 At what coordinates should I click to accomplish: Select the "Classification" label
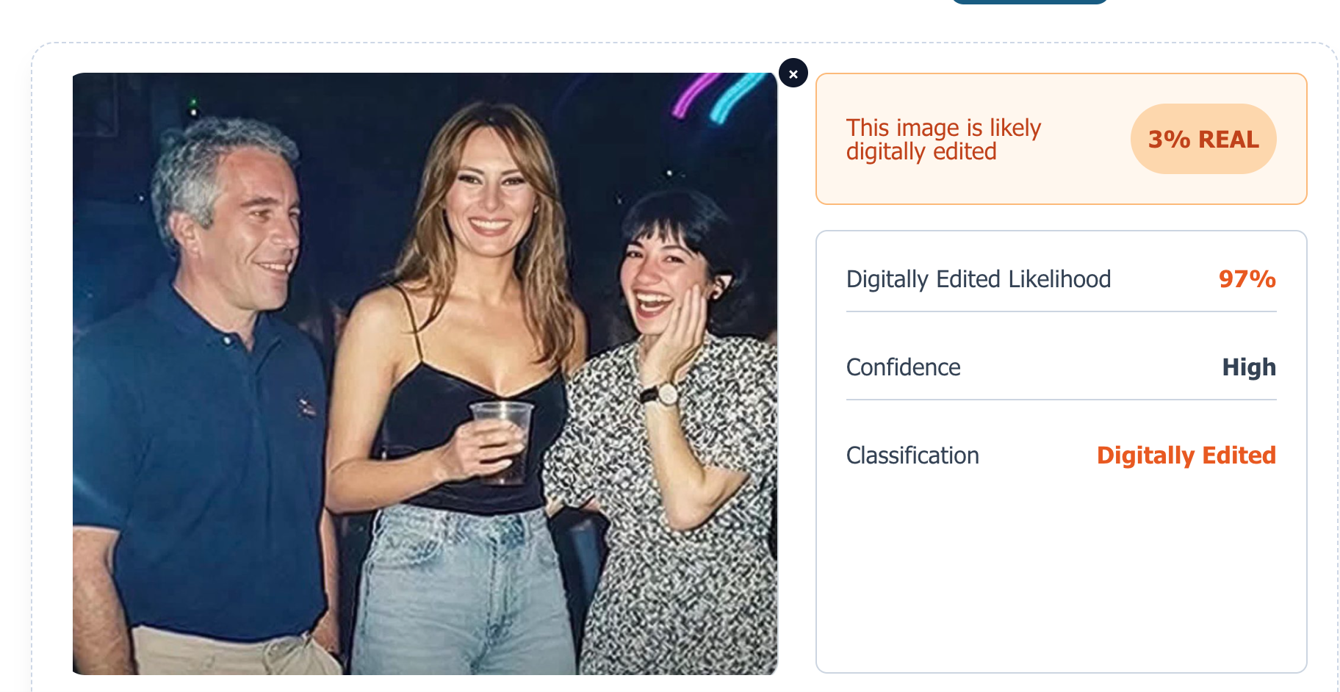[x=912, y=455]
